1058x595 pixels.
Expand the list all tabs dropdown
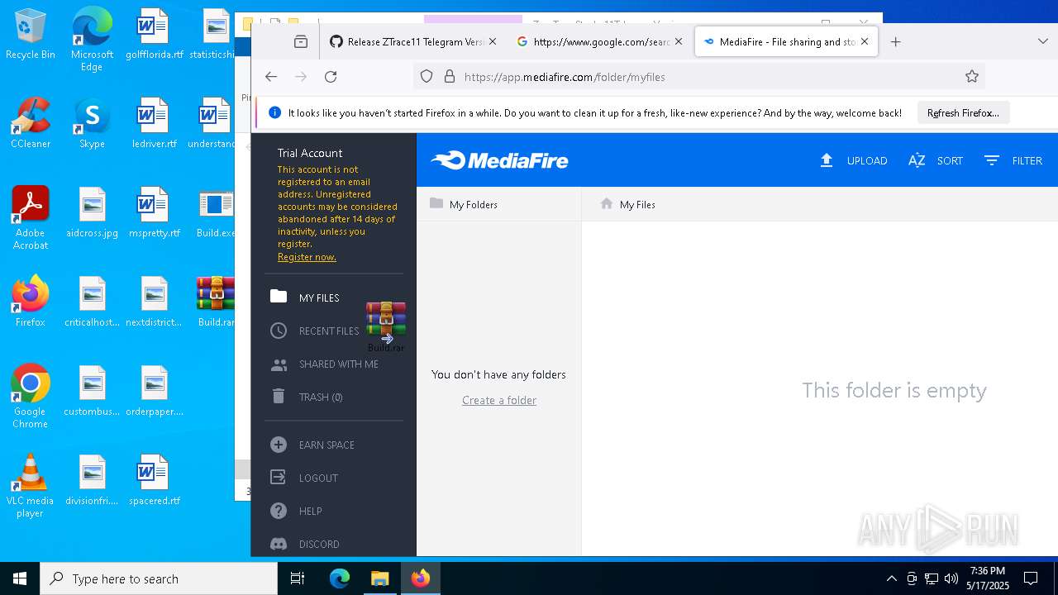tap(1042, 41)
